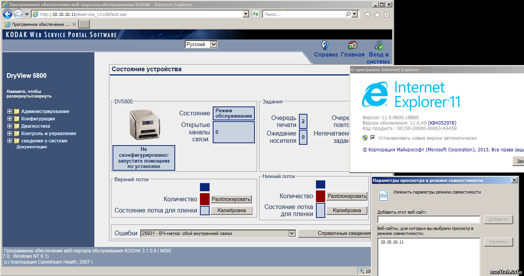Image resolution: width=524 pixels, height=276 pixels.
Task: Click the refresh page icon
Action: click(x=255, y=14)
